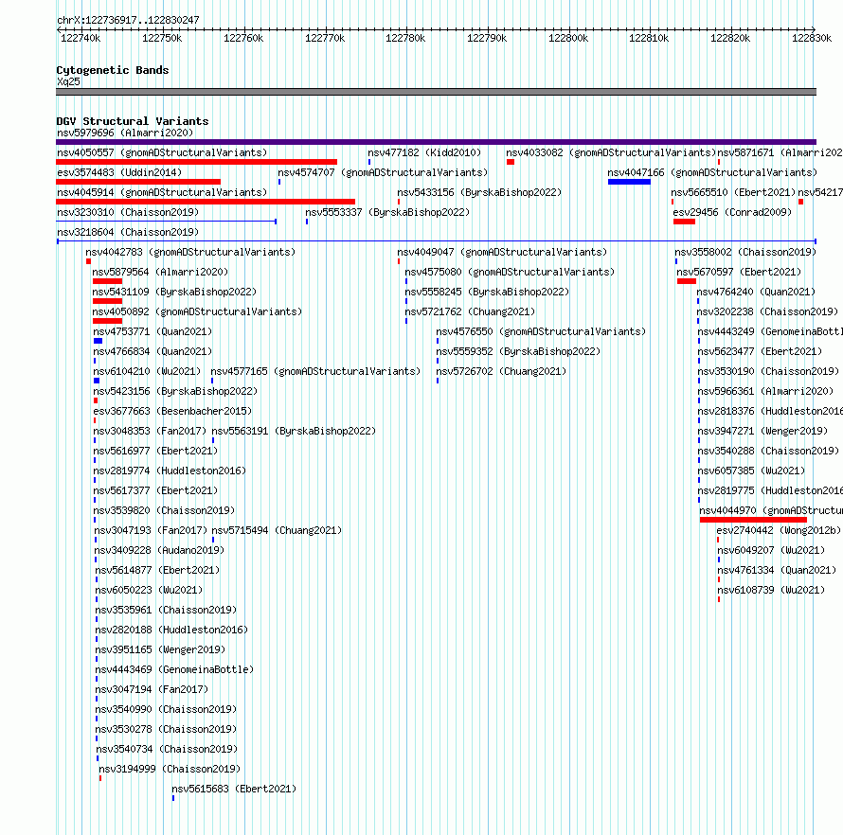Open nsv4753771 (Quan2021) label

152,331
